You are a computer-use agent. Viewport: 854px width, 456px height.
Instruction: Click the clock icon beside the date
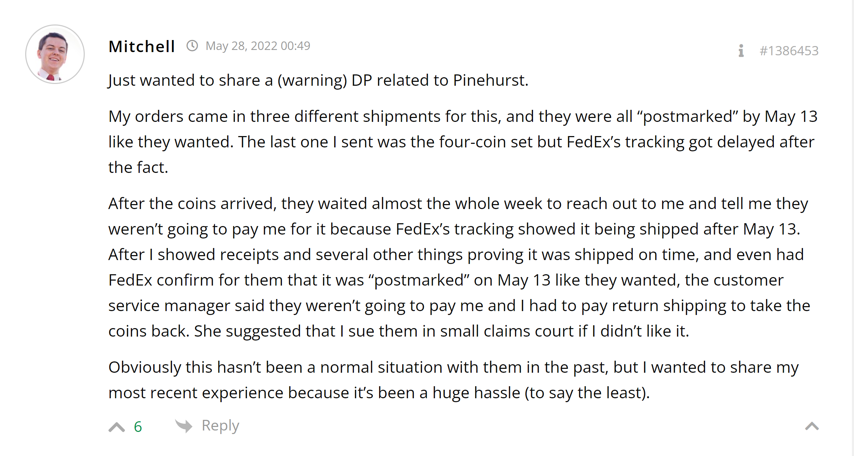point(192,46)
